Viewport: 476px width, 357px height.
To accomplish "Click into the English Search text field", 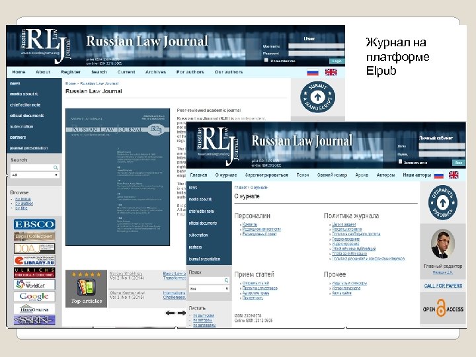I will 32,167.
